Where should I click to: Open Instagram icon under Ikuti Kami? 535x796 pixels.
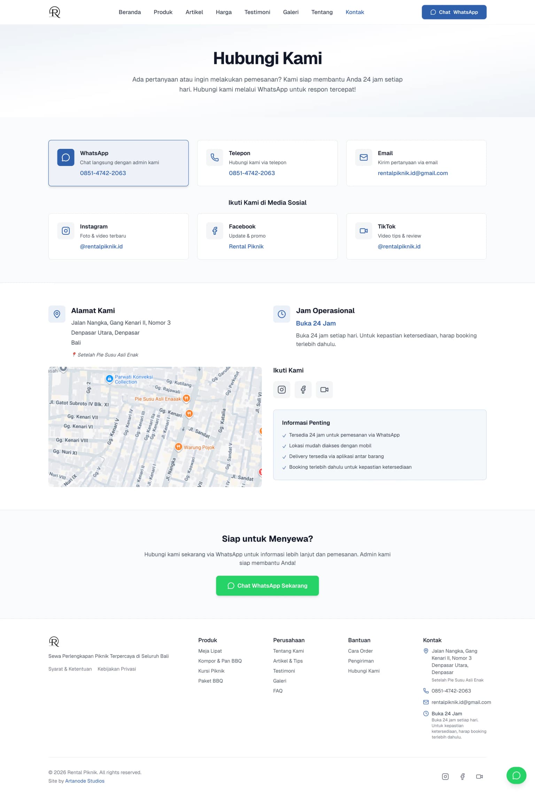[x=281, y=389]
